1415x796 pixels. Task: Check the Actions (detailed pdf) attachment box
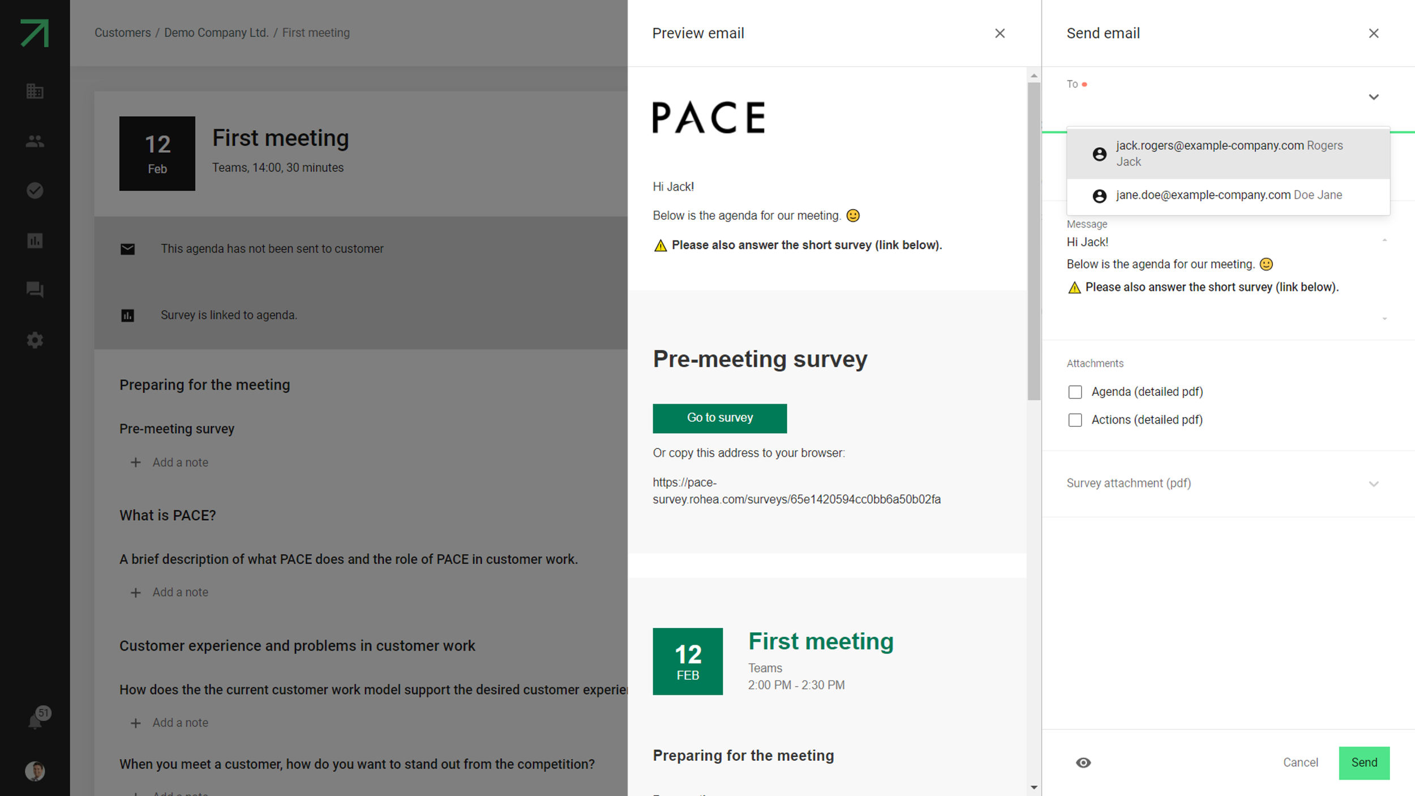1075,420
